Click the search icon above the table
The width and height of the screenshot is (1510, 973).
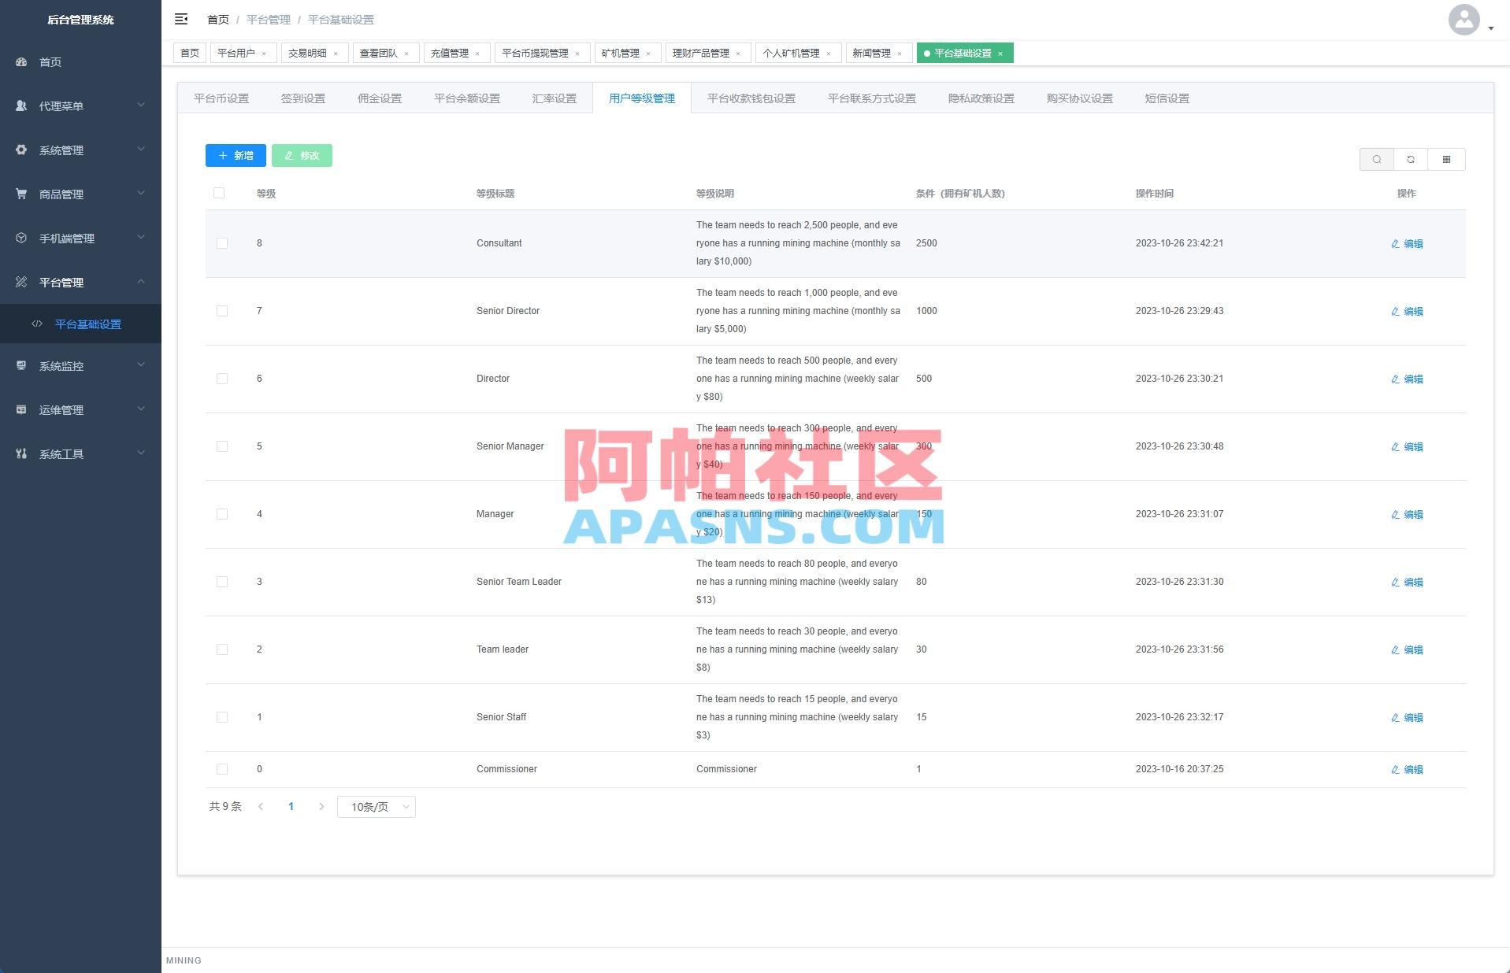[1376, 159]
